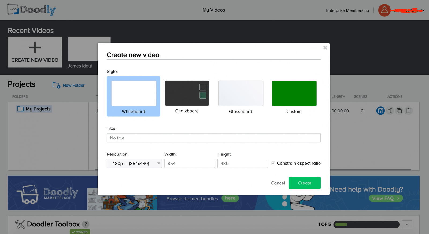
Task: Click the OWNED badge under Doodler Toolbox
Action: (x=80, y=232)
